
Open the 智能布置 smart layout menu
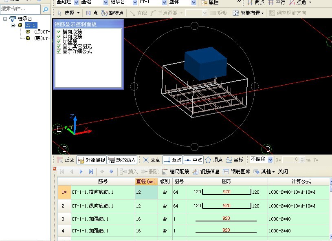click(x=248, y=13)
